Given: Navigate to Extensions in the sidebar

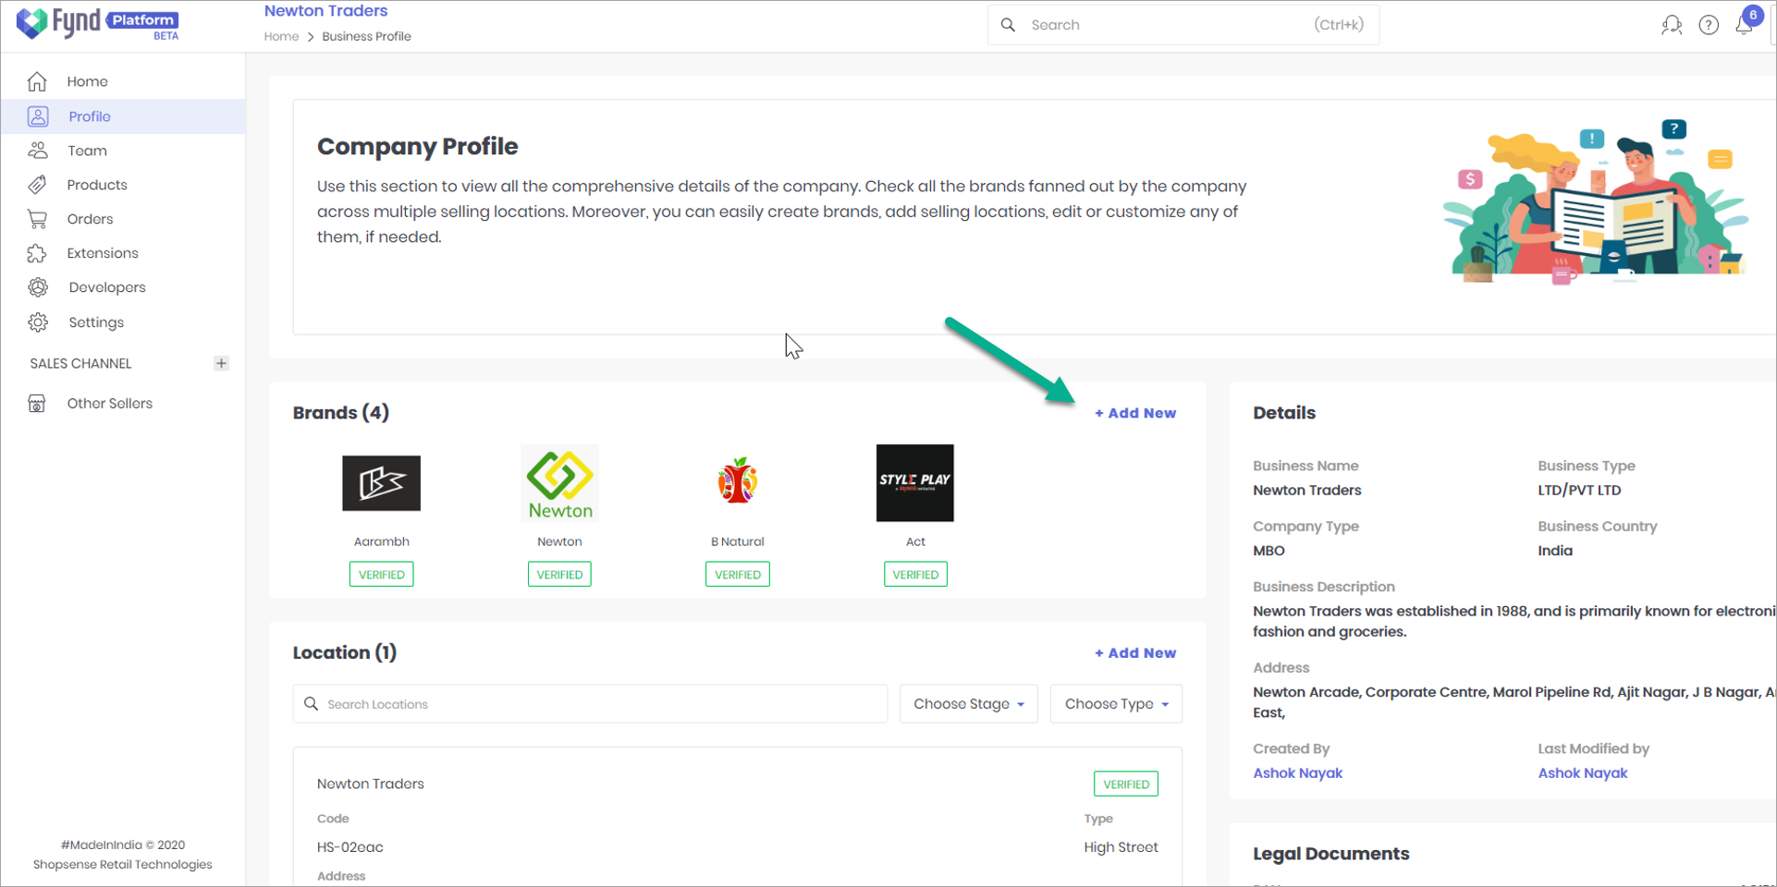Looking at the screenshot, I should coord(102,253).
